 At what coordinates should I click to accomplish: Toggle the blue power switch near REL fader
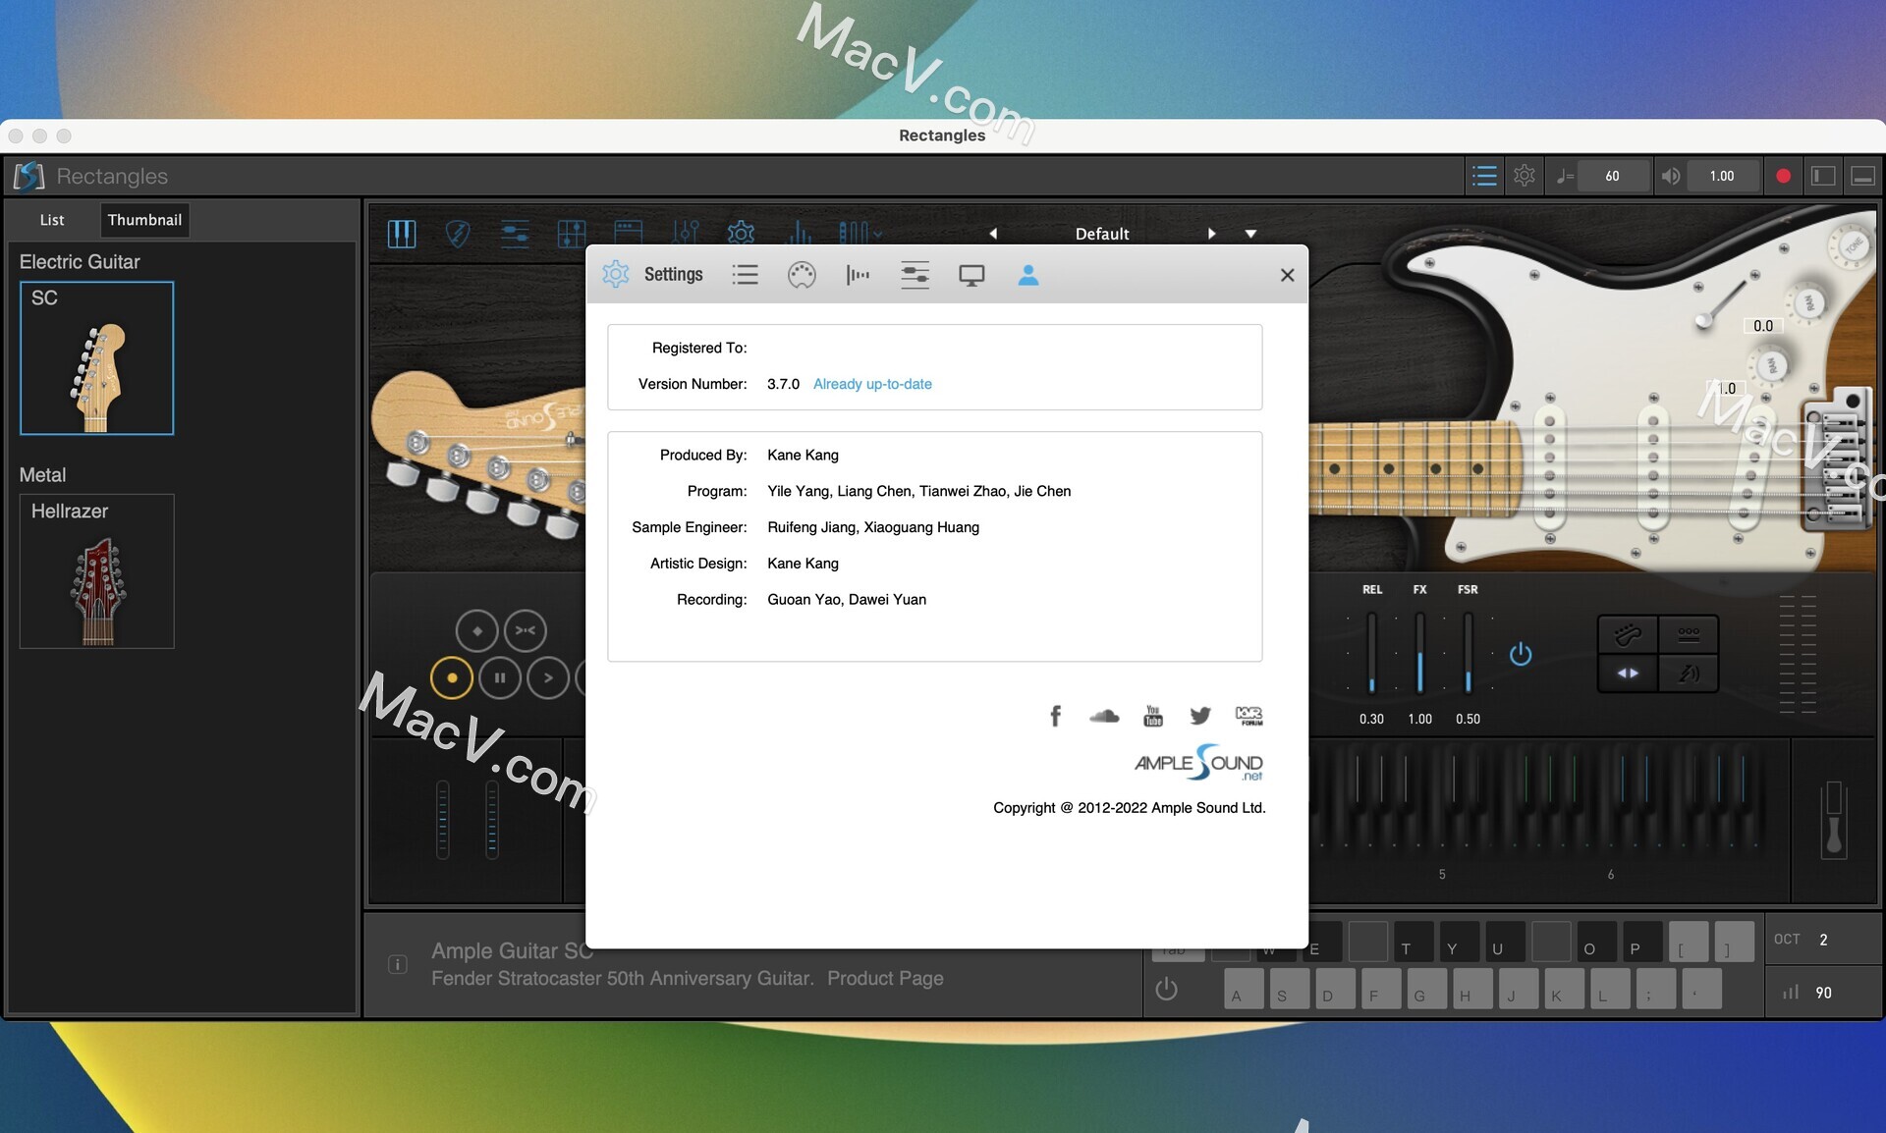pos(1521,654)
